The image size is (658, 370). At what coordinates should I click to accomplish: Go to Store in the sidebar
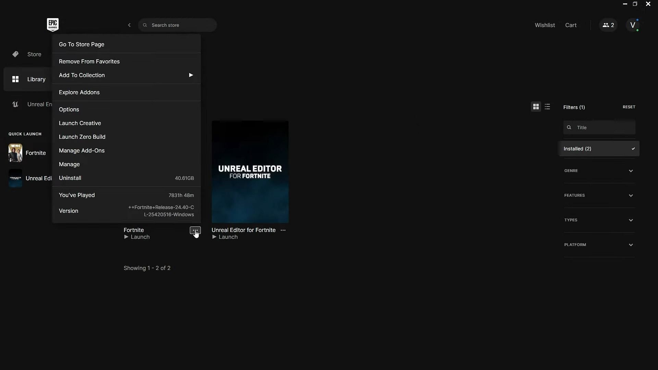point(34,54)
